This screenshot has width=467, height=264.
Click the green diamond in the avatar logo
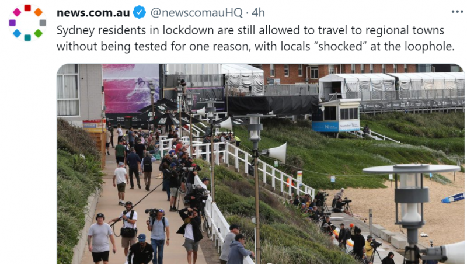tap(38, 33)
